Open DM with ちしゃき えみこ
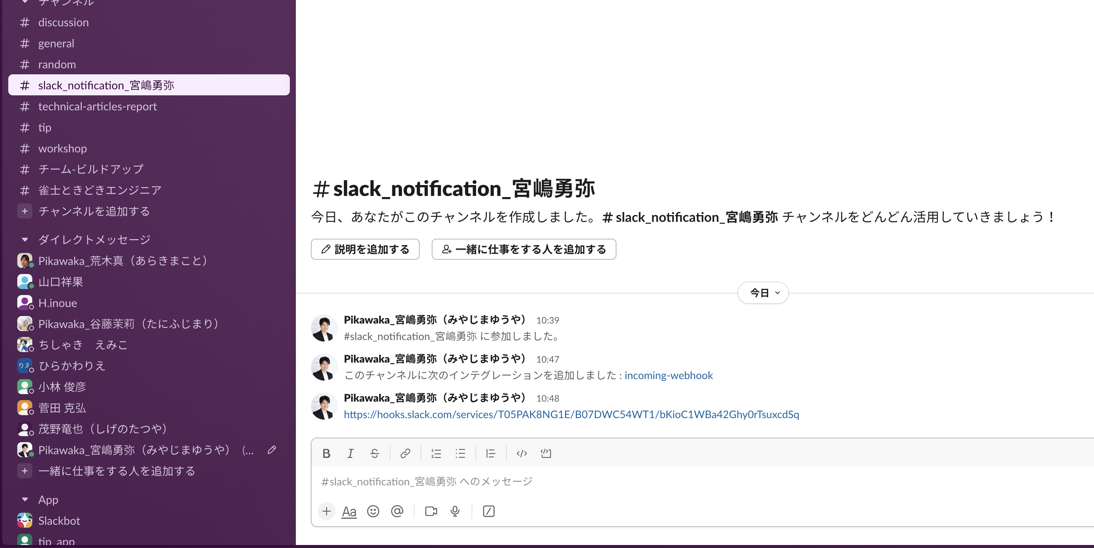This screenshot has width=1094, height=548. tap(149, 344)
